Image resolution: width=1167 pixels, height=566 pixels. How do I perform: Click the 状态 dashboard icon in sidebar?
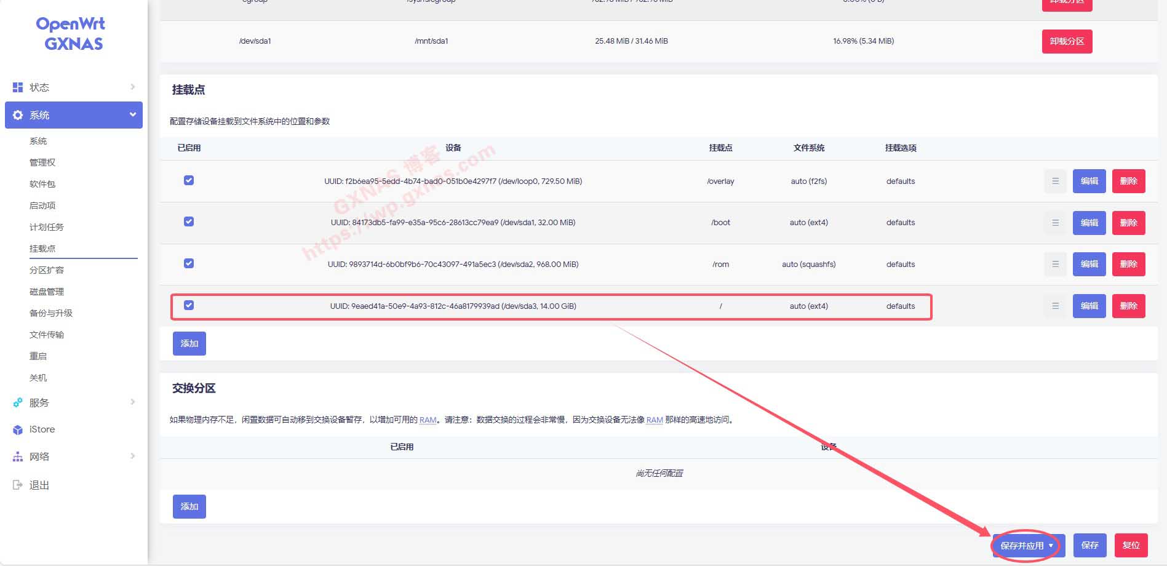click(x=18, y=87)
